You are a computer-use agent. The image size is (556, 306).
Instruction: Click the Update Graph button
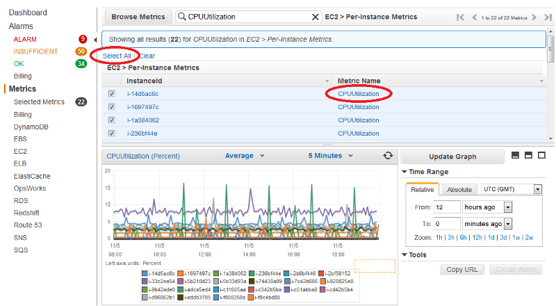pyautogui.click(x=452, y=156)
